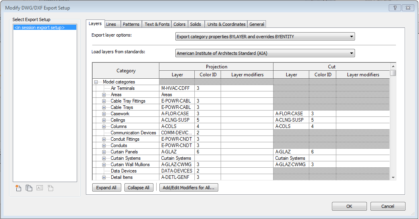
Task: Create a new export setup icon
Action: [18, 188]
